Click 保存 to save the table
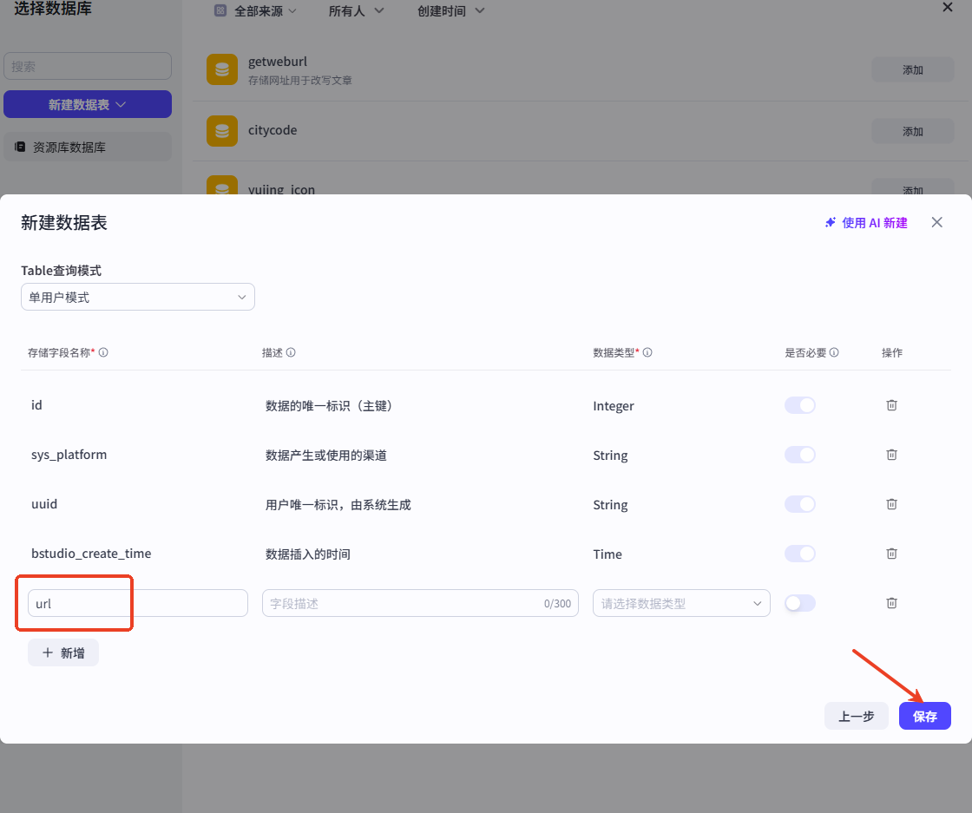This screenshot has width=972, height=813. (924, 717)
